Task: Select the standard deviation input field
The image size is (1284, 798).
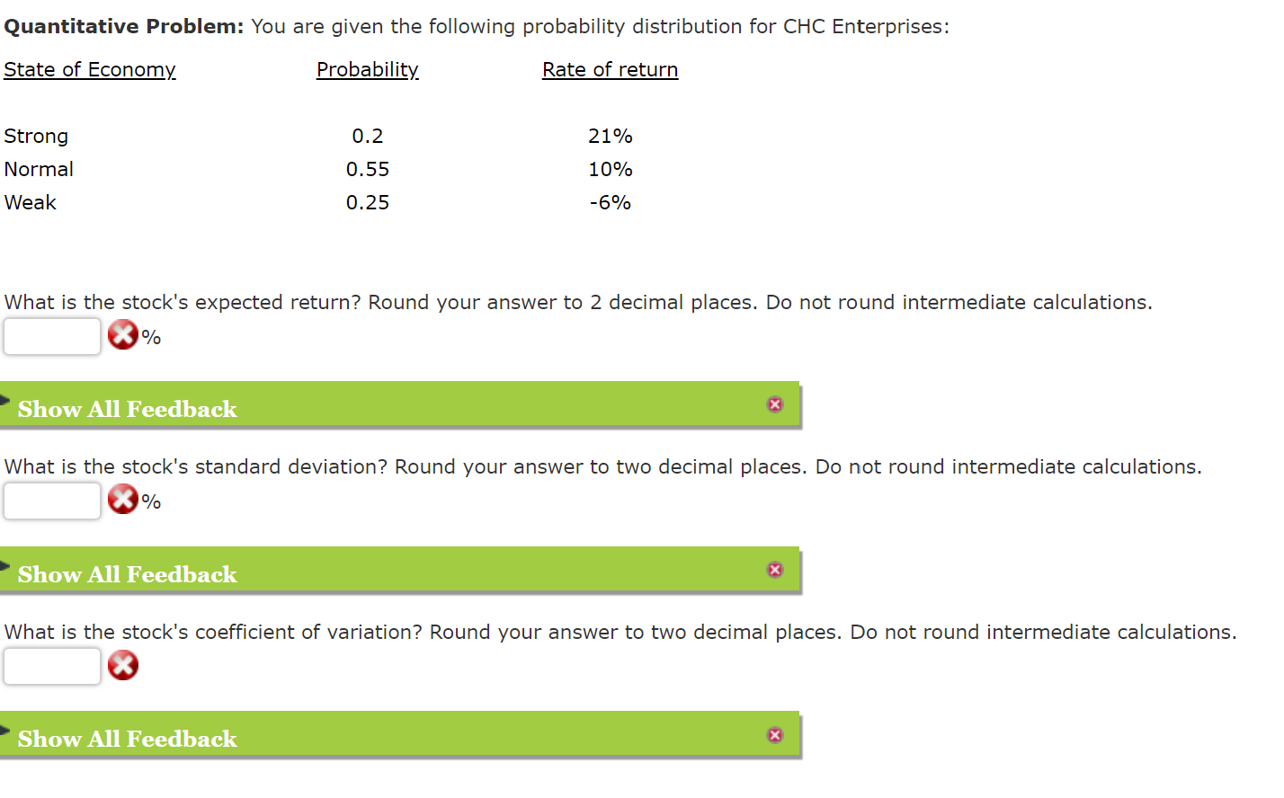Action: click(x=51, y=500)
